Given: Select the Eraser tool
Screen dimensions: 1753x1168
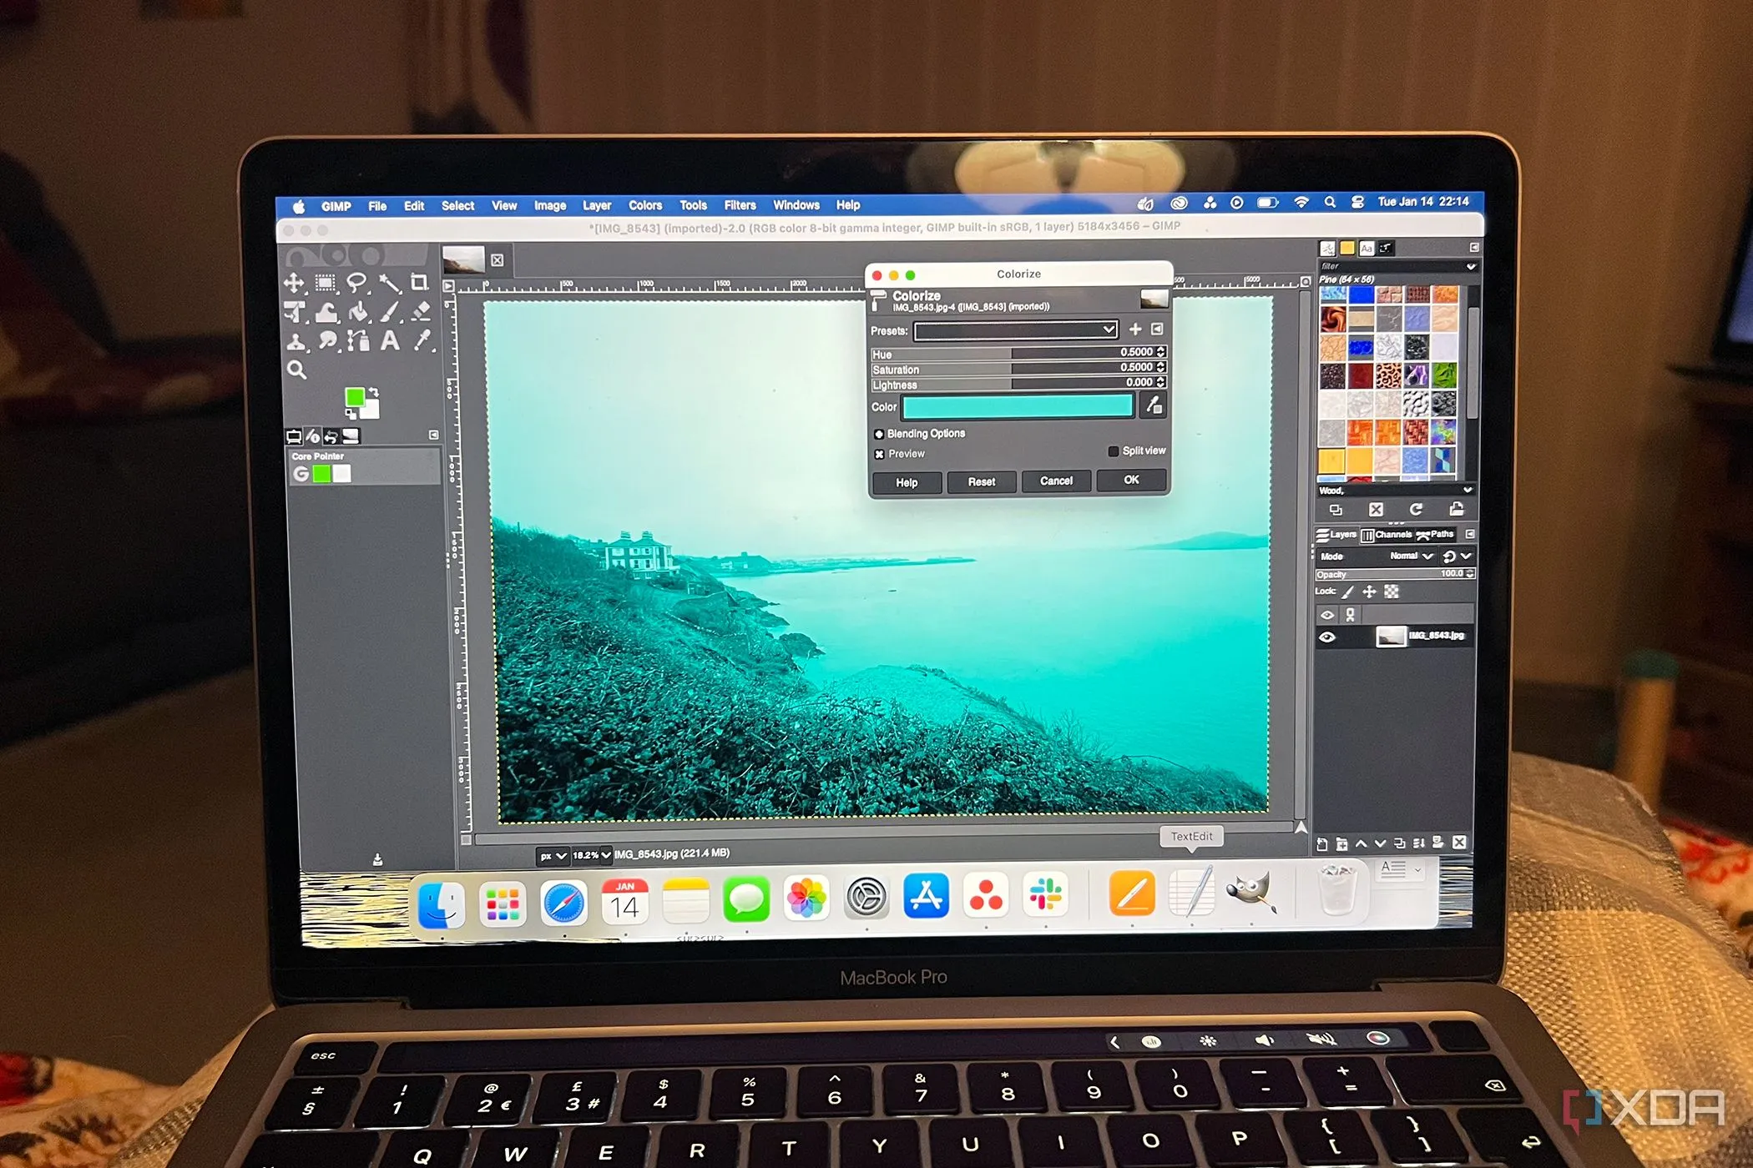Looking at the screenshot, I should click(x=422, y=312).
